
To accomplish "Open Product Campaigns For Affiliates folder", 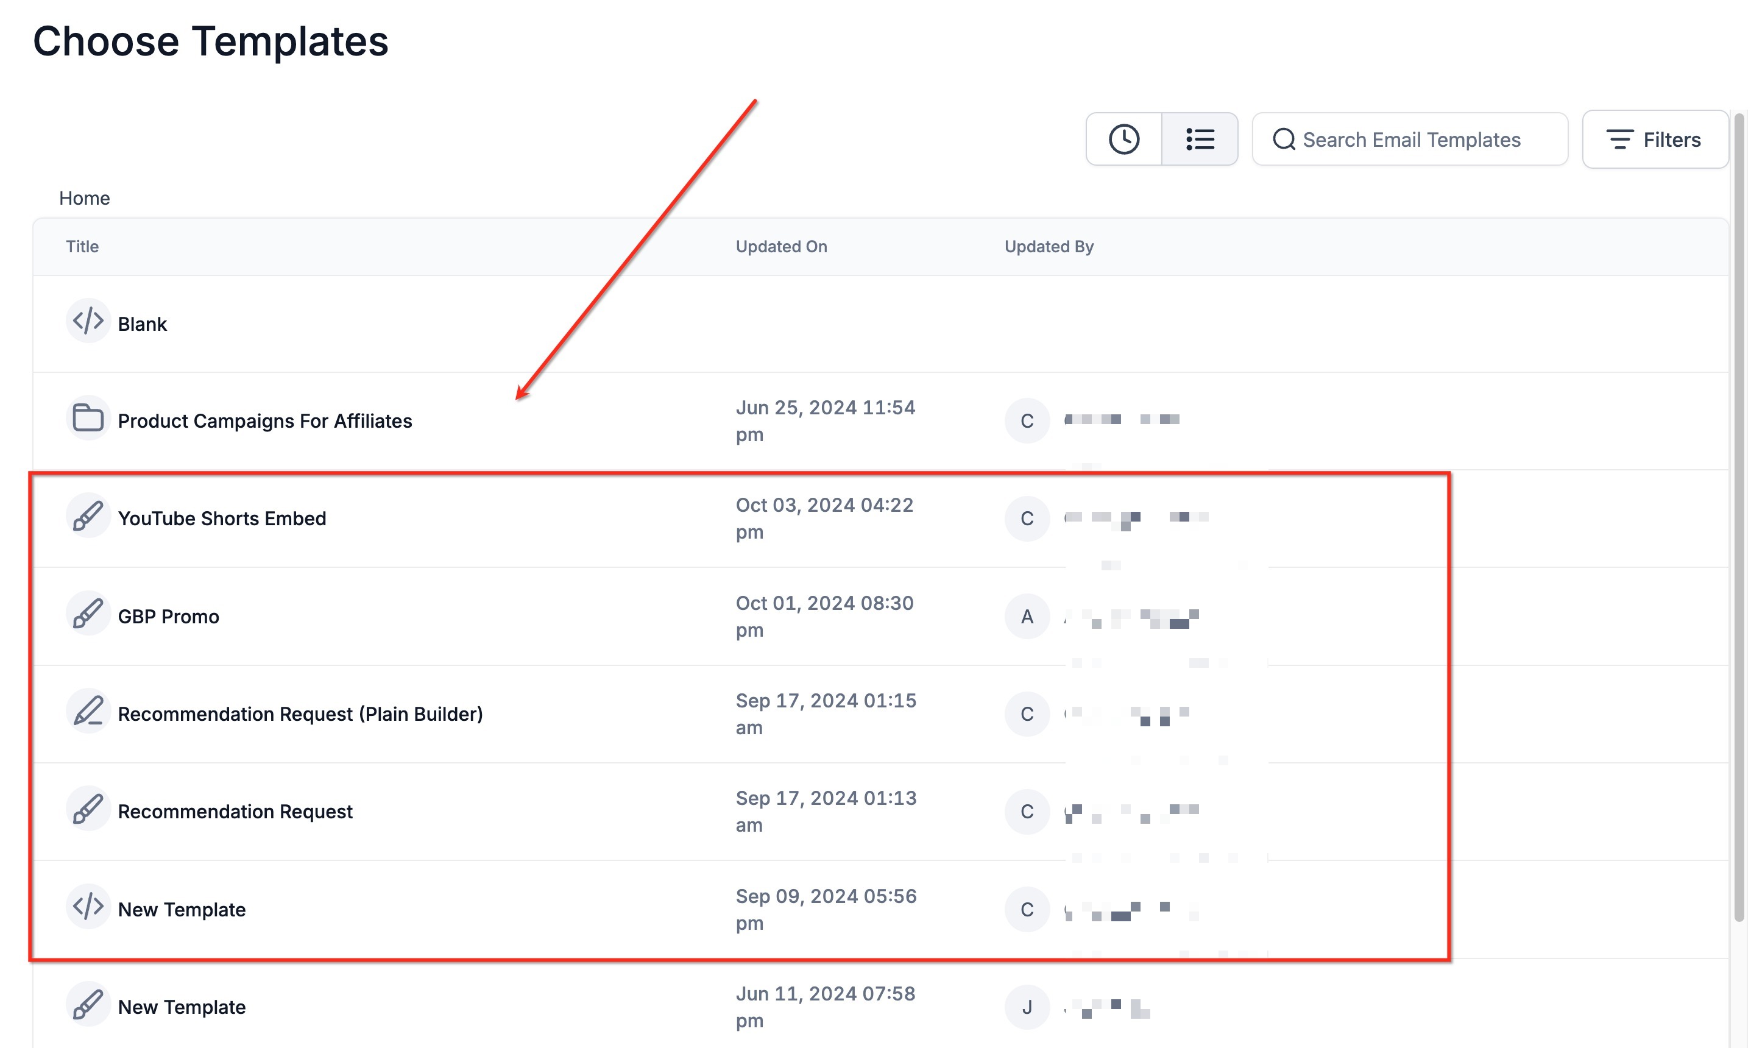I will [265, 421].
